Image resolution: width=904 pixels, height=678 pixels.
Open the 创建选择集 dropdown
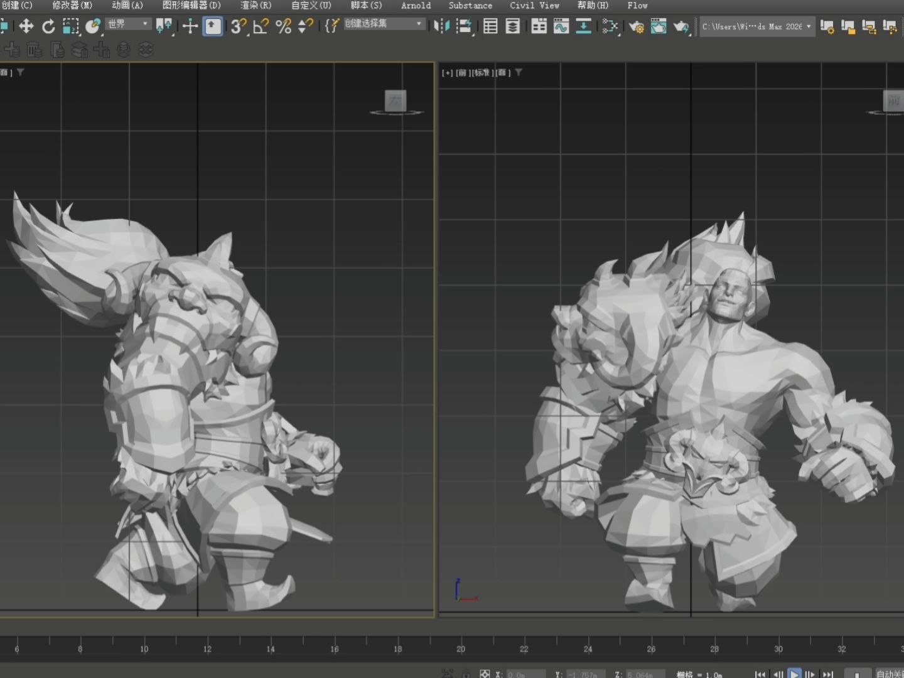coord(384,24)
